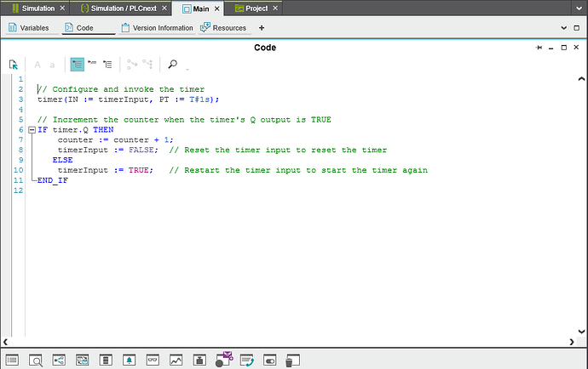Switch to the Project tab

251,9
